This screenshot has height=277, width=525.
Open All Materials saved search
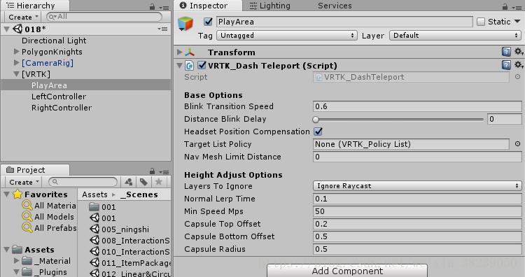(49, 206)
